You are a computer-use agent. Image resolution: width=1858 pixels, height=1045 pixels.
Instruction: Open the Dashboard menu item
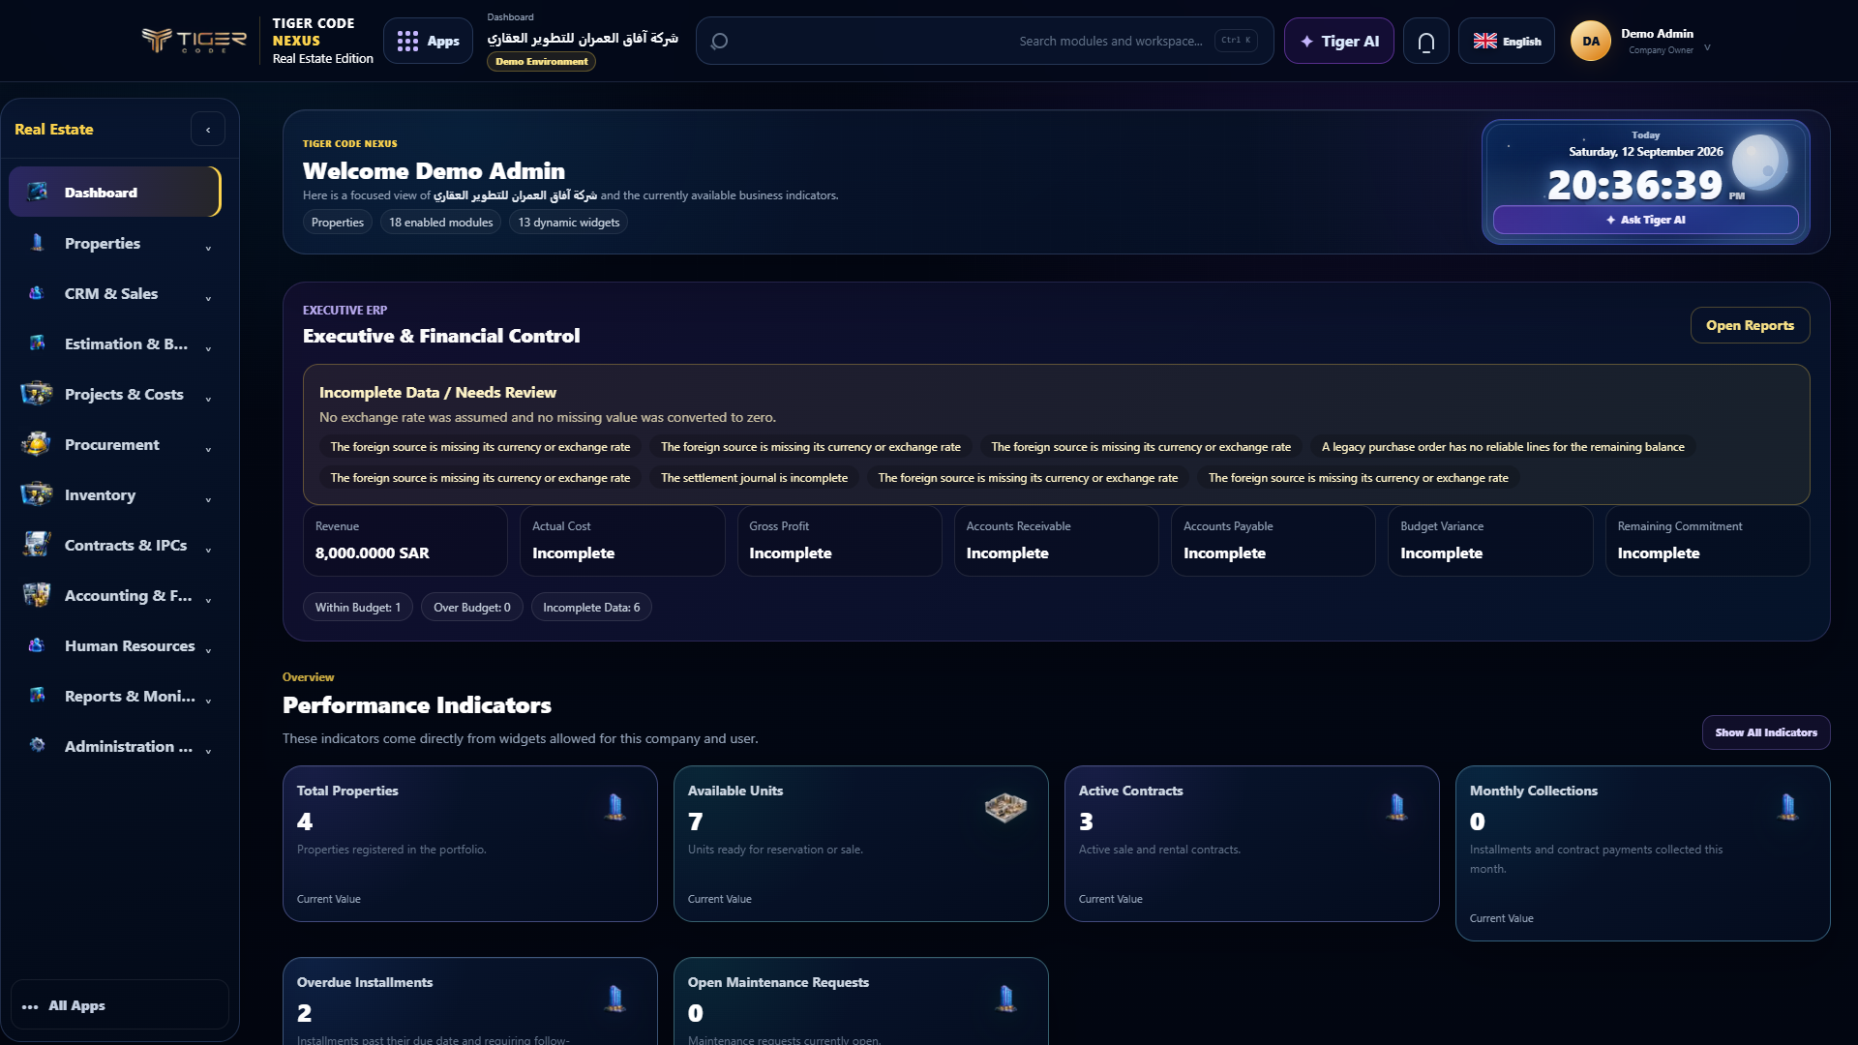click(115, 192)
